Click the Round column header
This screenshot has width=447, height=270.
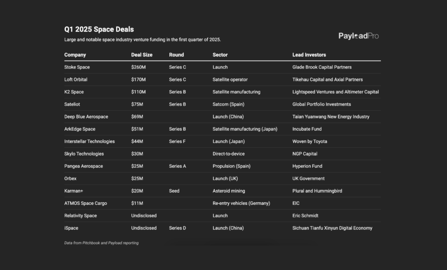click(x=176, y=55)
